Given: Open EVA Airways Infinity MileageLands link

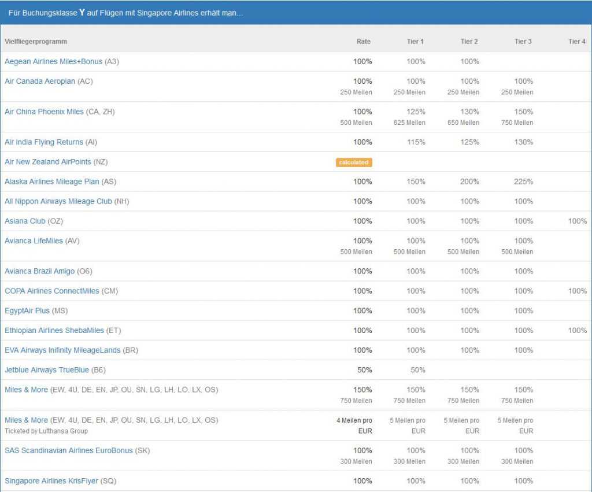Looking at the screenshot, I should [62, 350].
